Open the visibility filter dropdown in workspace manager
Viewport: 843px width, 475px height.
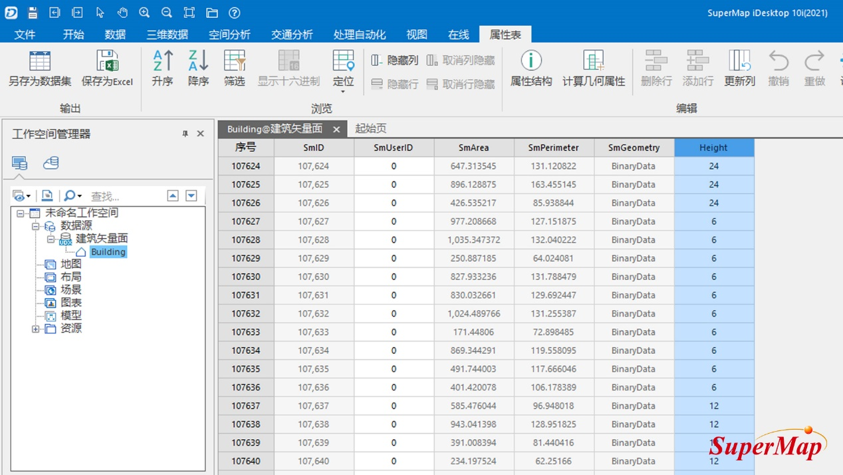tap(22, 196)
